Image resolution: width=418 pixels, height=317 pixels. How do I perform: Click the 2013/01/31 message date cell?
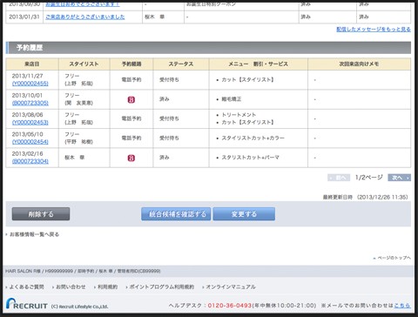point(24,17)
